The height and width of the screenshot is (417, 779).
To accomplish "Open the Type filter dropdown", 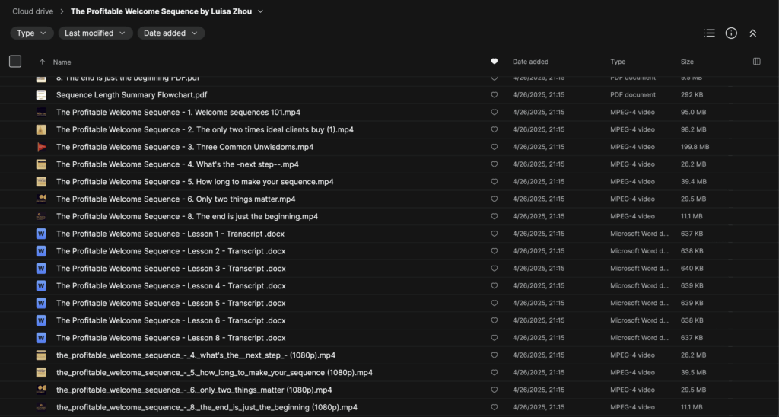I will (32, 33).
